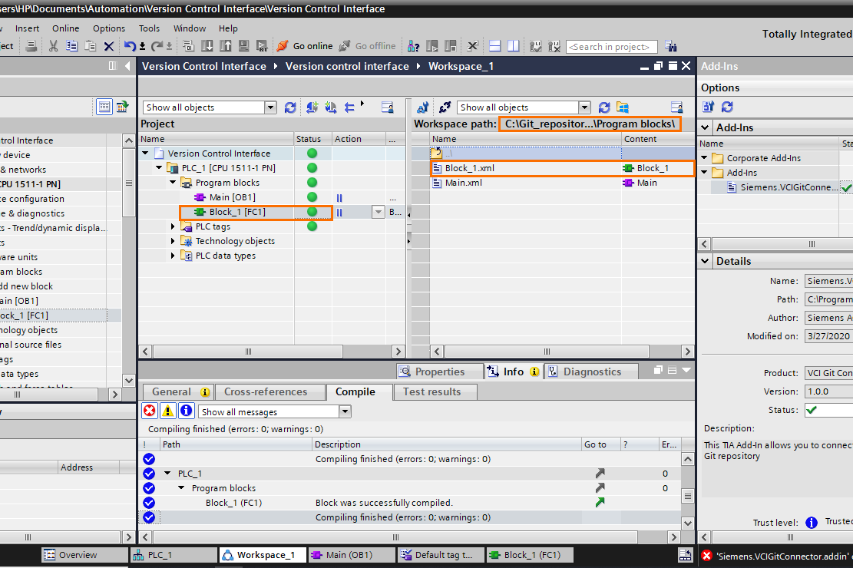Collapse PLC_1 [CPU 1511-1 PN] node
Viewport: 853px width, 568px height.
click(x=159, y=168)
